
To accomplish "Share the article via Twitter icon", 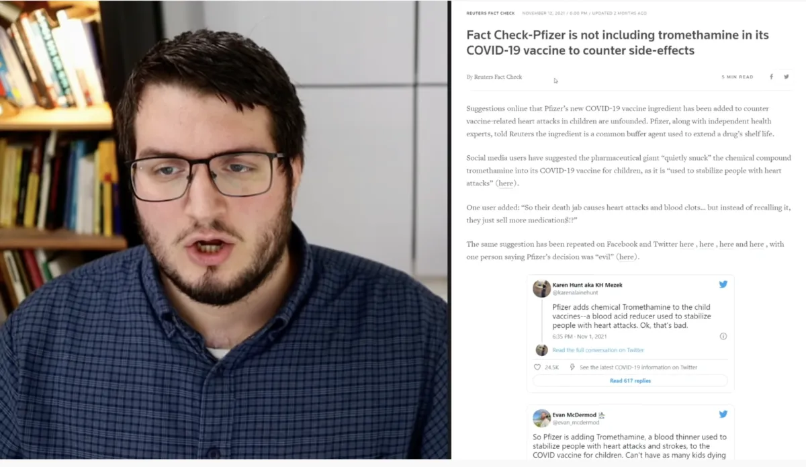I will point(787,77).
